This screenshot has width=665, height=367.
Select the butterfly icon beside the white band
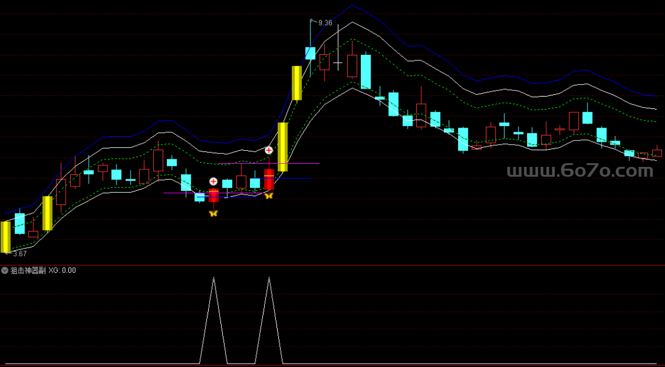[268, 195]
